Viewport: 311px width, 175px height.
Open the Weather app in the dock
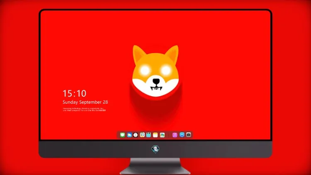click(129, 135)
